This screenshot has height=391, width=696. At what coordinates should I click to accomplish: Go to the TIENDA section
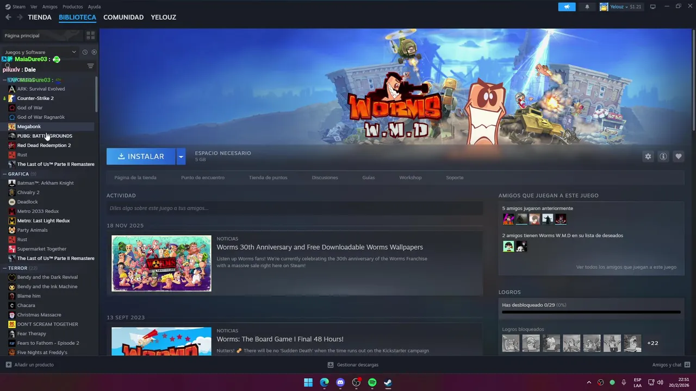pos(40,17)
